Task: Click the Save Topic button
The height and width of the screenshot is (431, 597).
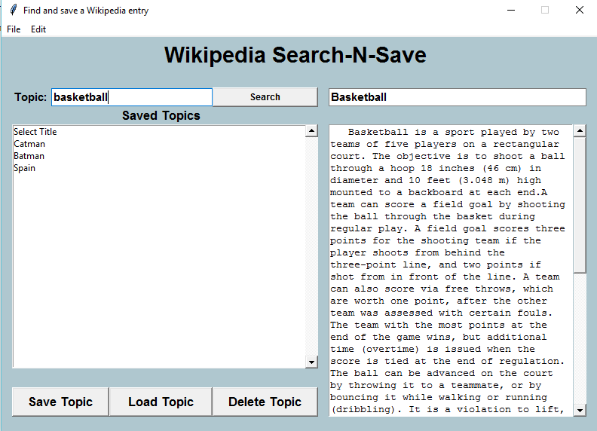Action: (60, 402)
